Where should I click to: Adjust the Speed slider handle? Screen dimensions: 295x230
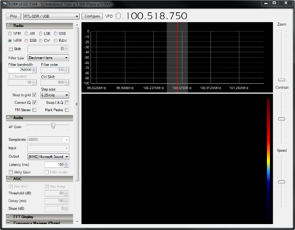point(281,182)
